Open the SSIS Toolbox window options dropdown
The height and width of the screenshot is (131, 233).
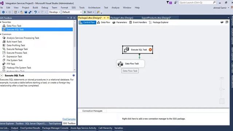pyautogui.click(x=68, y=18)
